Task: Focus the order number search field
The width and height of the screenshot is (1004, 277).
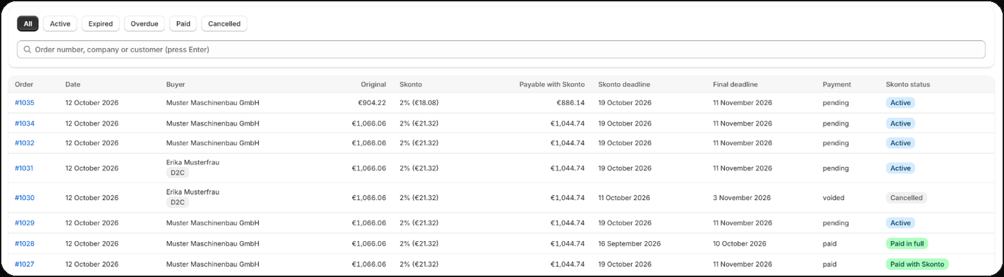Action: pos(501,49)
